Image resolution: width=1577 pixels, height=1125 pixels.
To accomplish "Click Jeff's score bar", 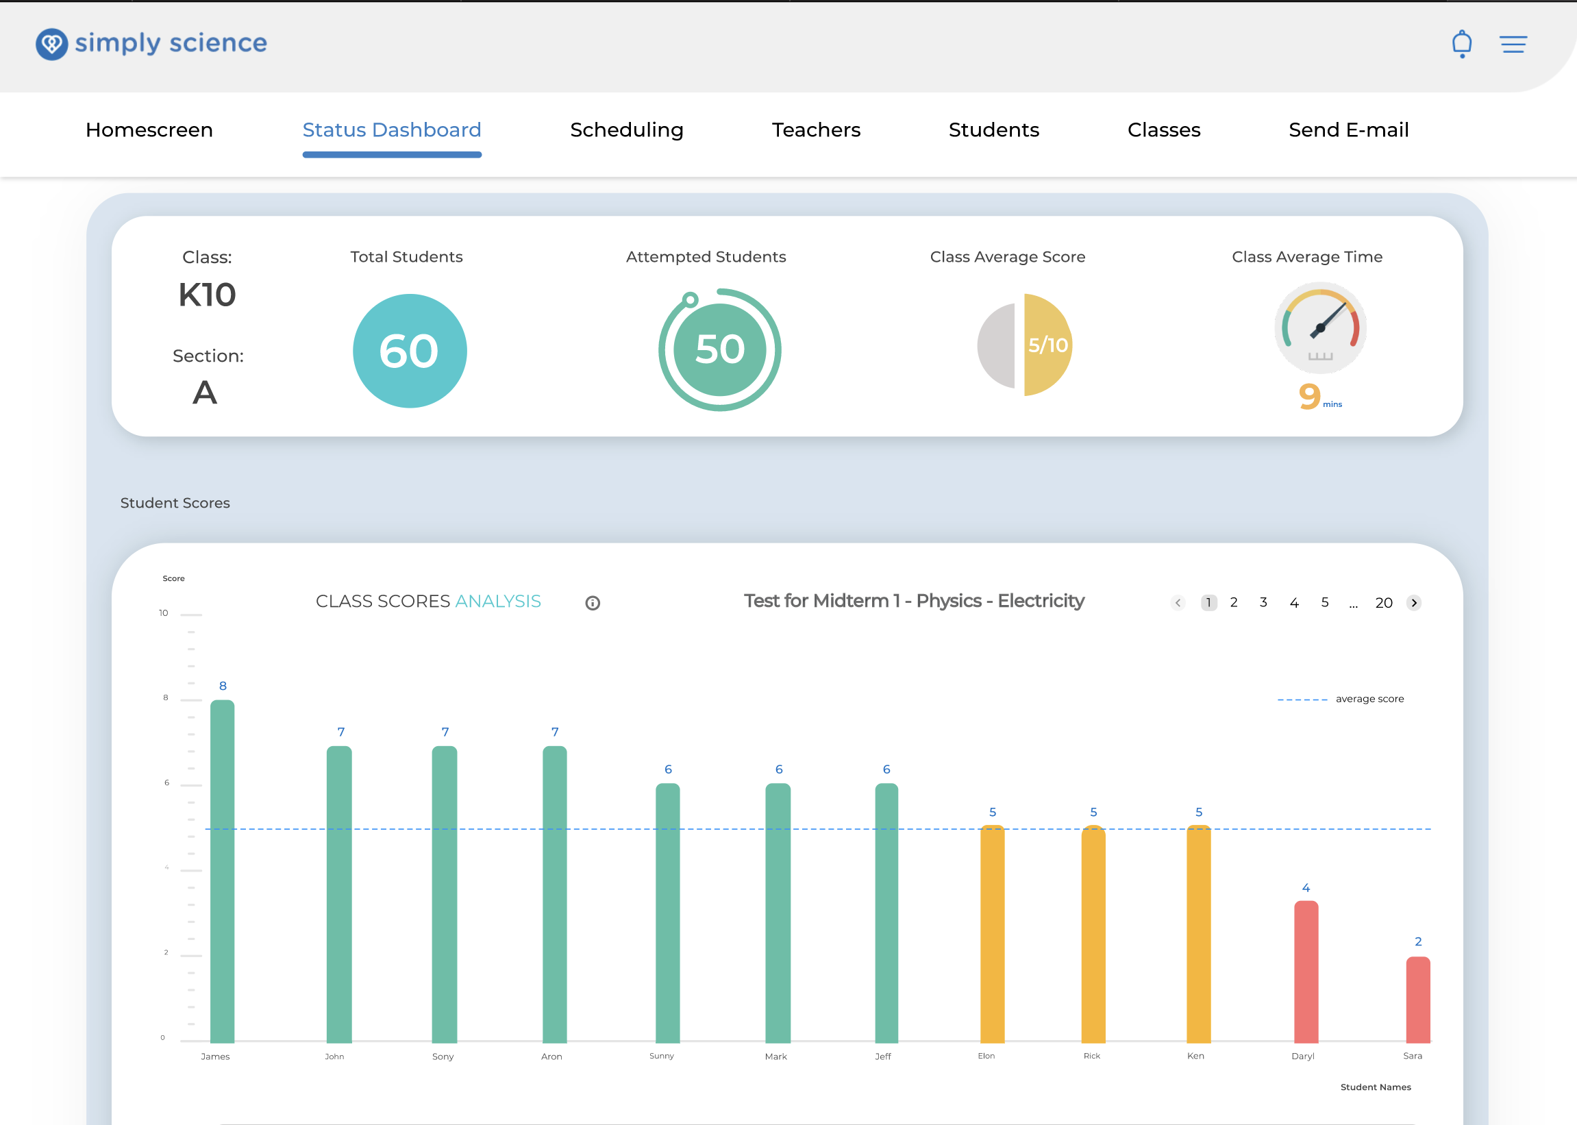I will 886,913.
